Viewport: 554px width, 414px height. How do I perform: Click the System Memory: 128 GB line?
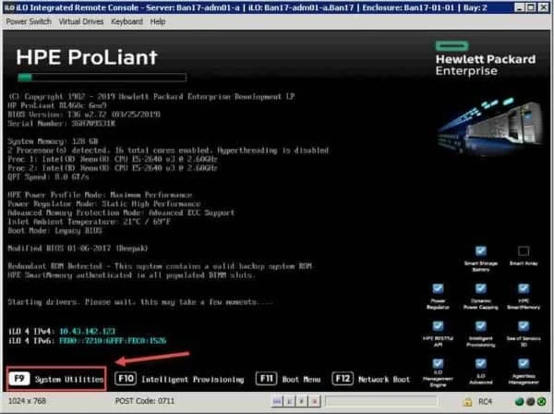tap(53, 141)
